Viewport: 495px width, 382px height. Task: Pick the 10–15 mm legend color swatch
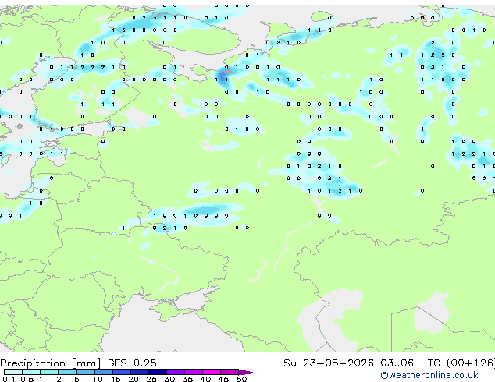[x=103, y=372]
